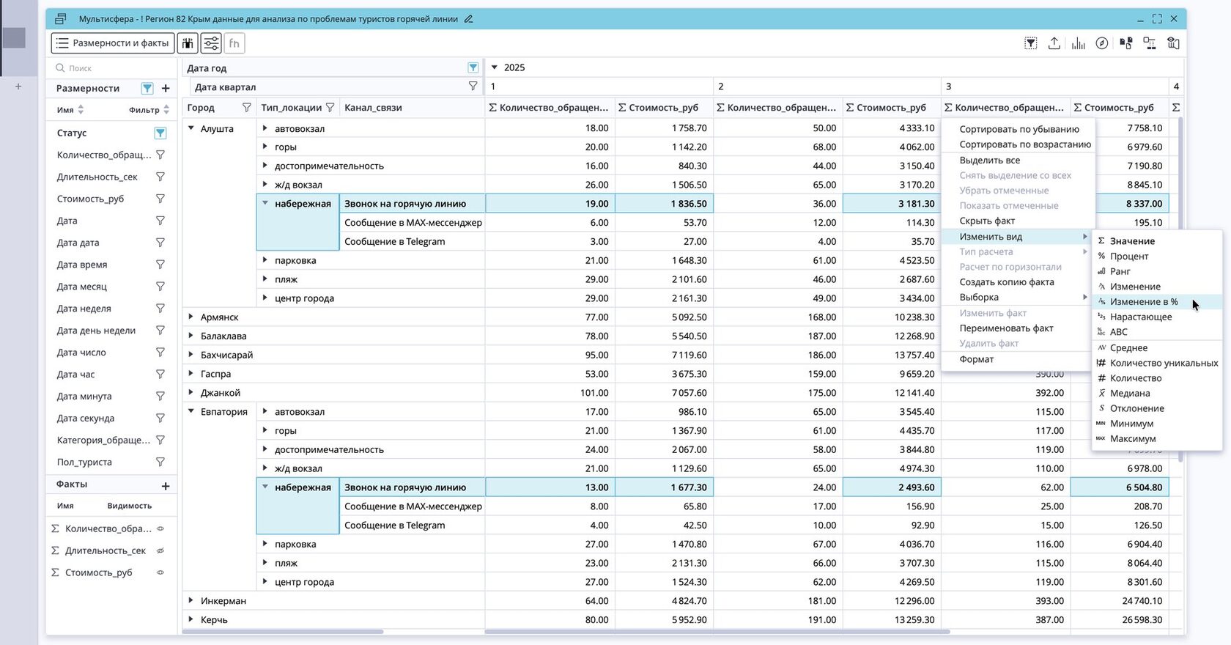Image resolution: width=1231 pixels, height=645 pixels.
Task: Toggle visibility eye of Количество_обра fact
Action: [x=160, y=528]
